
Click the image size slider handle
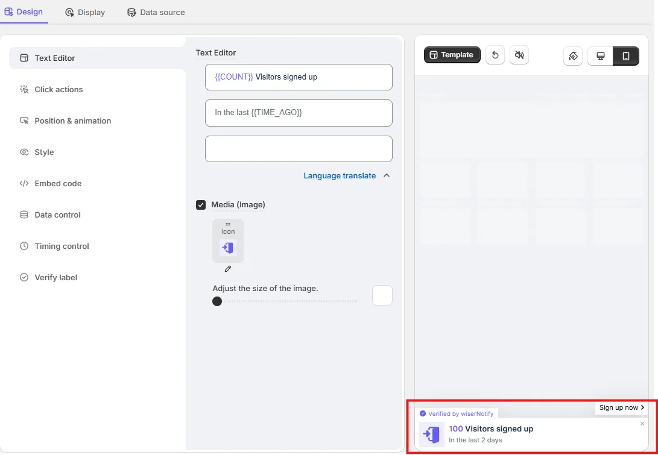(x=217, y=301)
